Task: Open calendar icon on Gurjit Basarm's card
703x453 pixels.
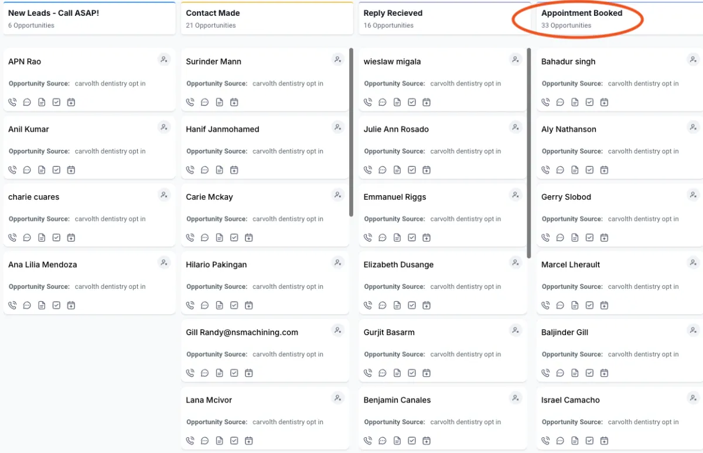Action: point(426,373)
